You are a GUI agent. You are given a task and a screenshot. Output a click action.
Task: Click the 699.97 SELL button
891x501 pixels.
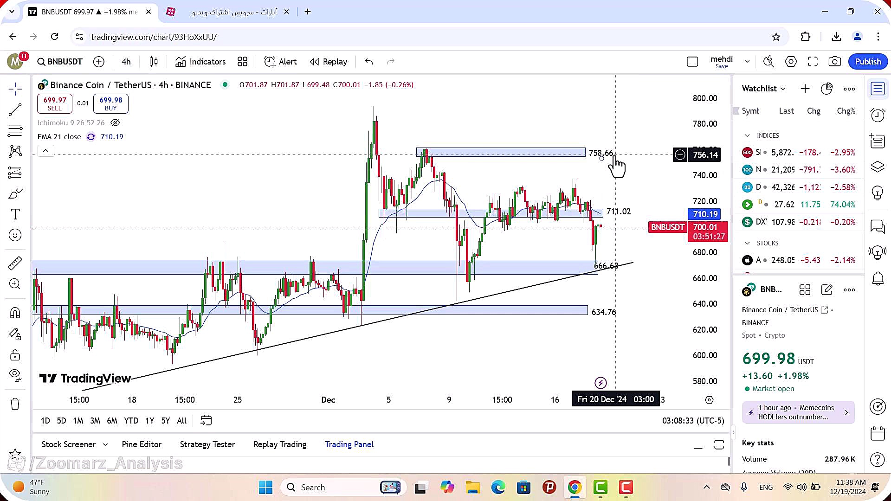tap(55, 103)
